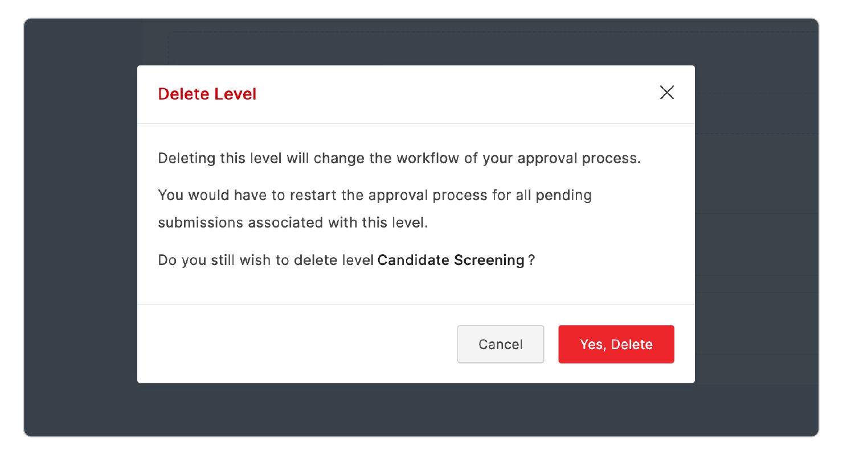
Task: Click the Do you still wish question text
Action: (x=266, y=260)
